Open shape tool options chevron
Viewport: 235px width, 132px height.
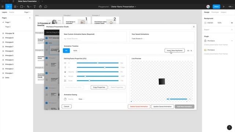click(24, 7)
